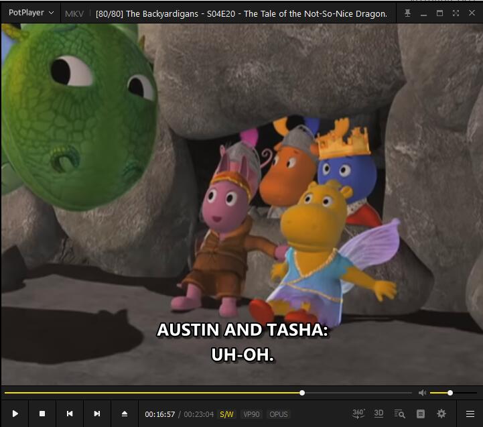483x427 pixels.
Task: Open chapter and bookmark search
Action: coord(399,414)
